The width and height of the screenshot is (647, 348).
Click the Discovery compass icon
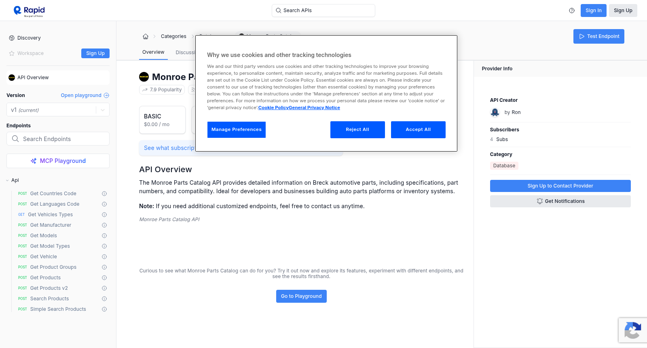click(12, 38)
